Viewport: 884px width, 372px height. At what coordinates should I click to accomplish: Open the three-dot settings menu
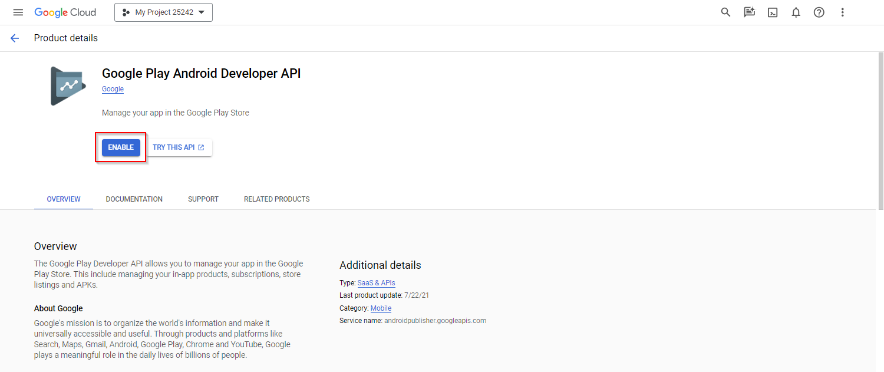coord(842,12)
